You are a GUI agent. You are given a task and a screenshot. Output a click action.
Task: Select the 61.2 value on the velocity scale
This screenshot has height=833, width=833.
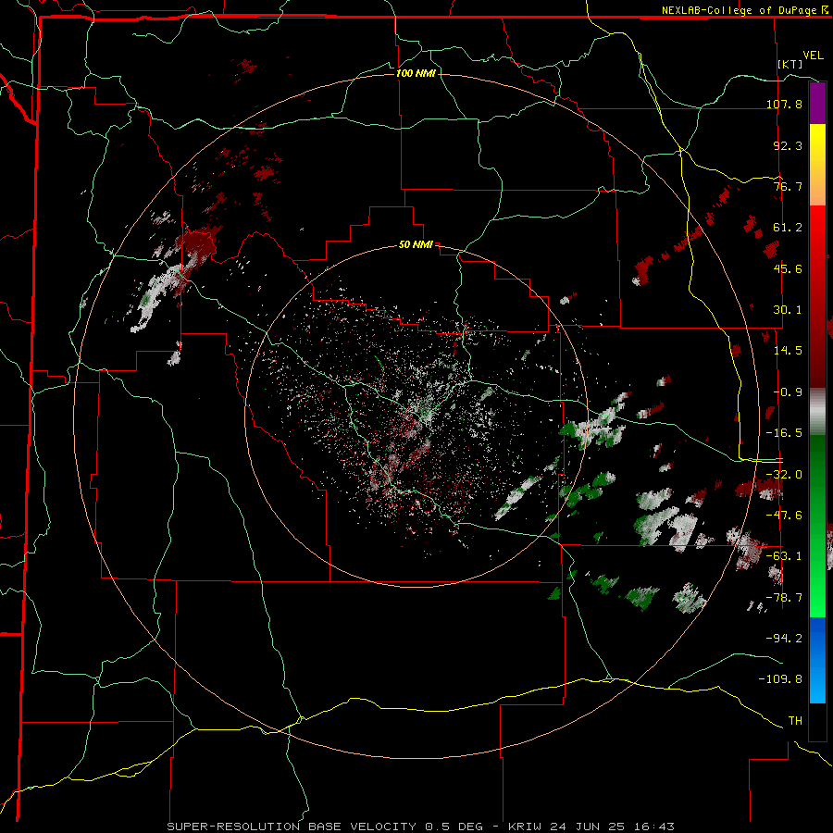(788, 228)
